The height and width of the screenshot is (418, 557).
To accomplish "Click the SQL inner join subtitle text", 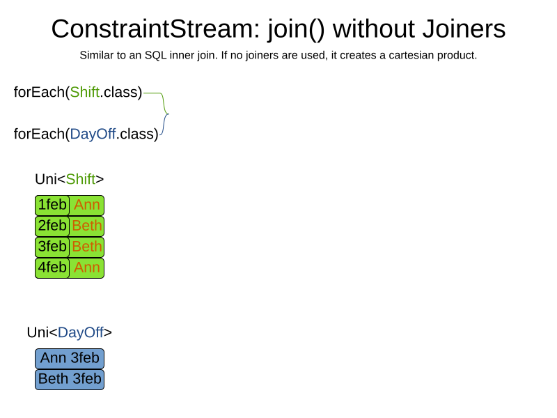I will tap(278, 55).
